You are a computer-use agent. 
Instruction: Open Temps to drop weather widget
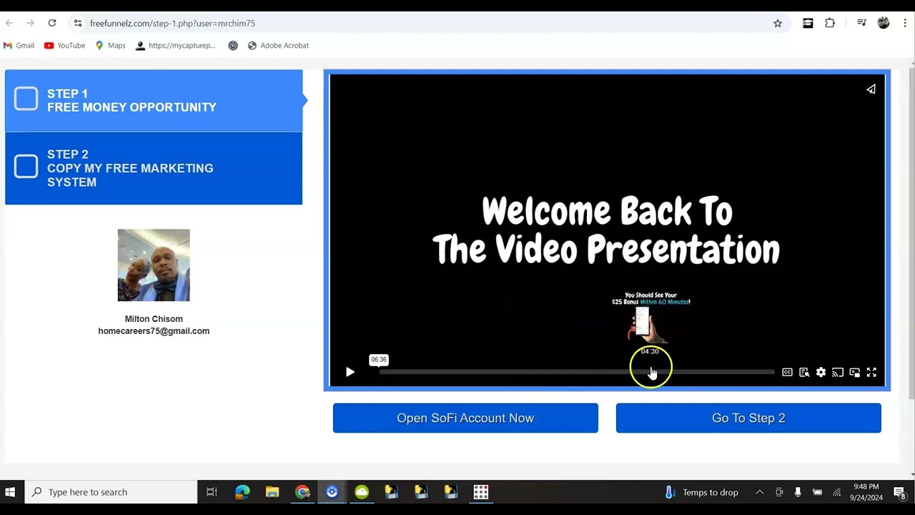(702, 492)
